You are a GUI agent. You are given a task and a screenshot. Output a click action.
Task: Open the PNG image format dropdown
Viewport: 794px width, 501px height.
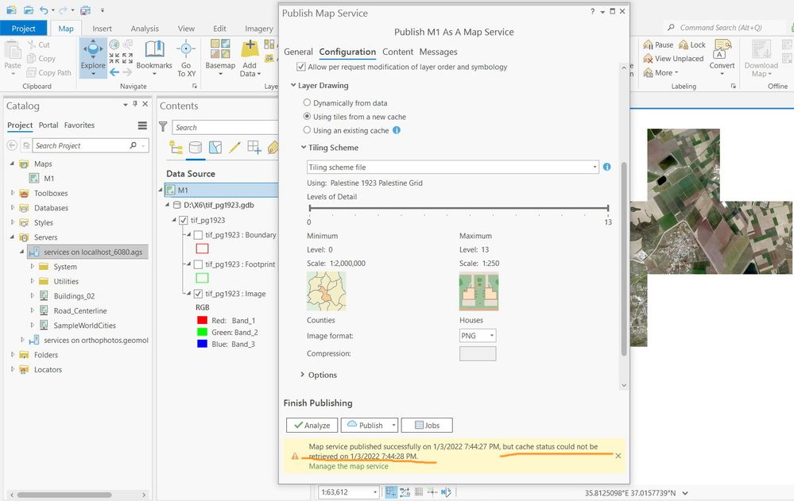click(x=478, y=336)
